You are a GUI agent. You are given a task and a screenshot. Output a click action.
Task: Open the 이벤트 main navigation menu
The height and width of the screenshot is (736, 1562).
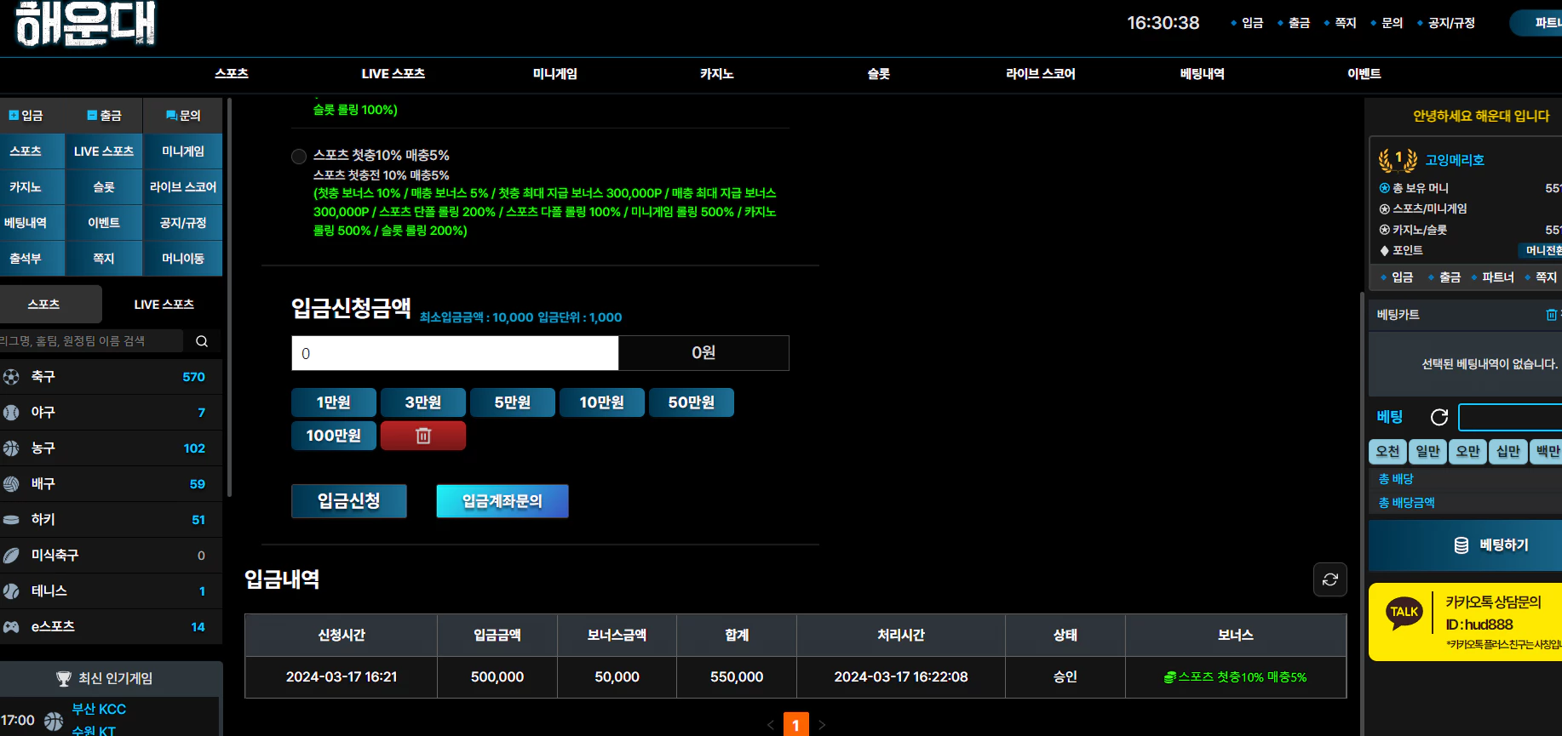point(1364,74)
